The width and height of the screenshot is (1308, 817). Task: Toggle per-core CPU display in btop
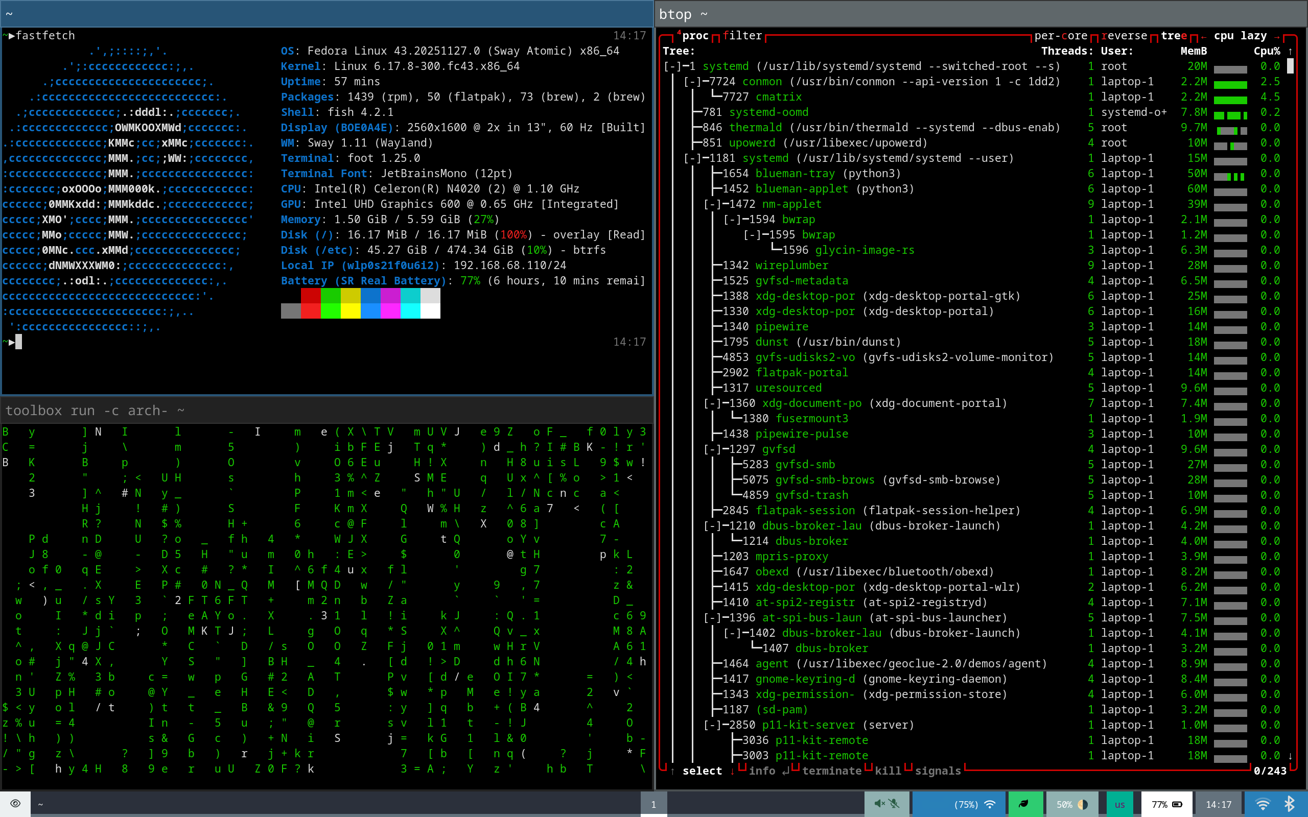click(1061, 36)
